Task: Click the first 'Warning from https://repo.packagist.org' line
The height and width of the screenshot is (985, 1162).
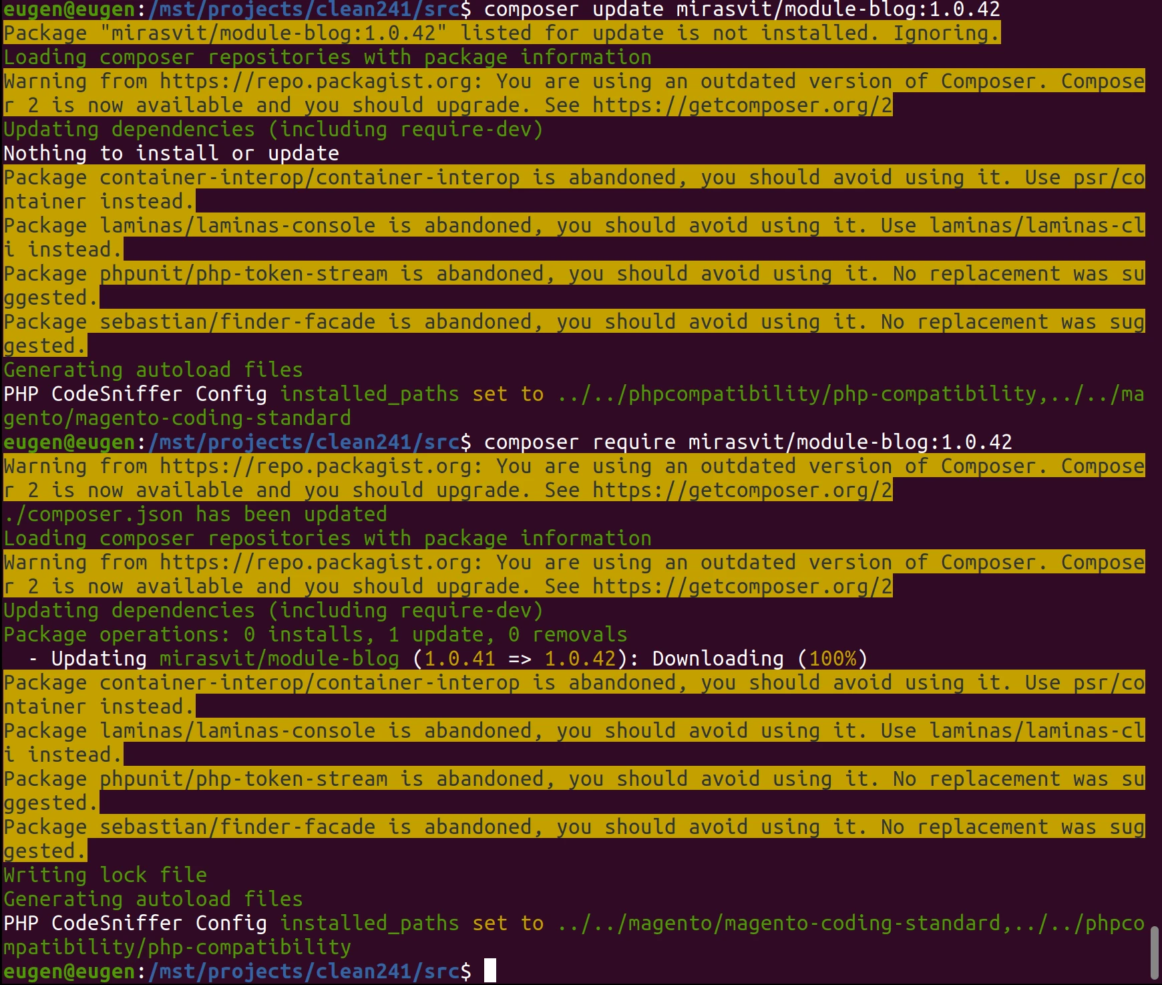Action: [574, 81]
